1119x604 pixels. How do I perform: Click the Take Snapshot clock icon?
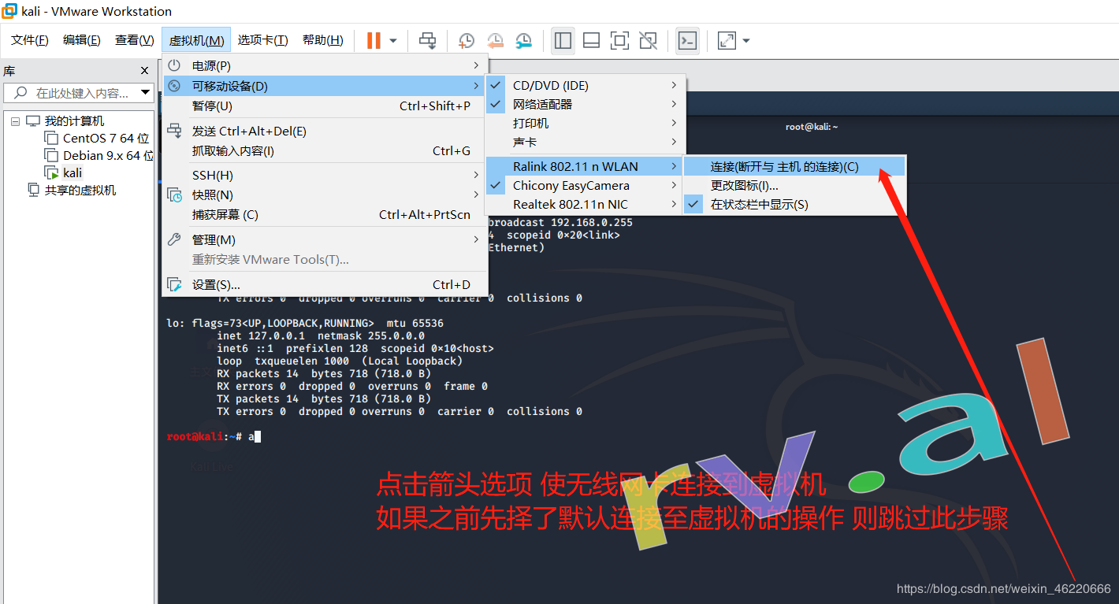pyautogui.click(x=467, y=40)
